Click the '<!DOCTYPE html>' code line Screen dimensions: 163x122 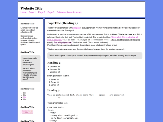click(x=56, y=108)
